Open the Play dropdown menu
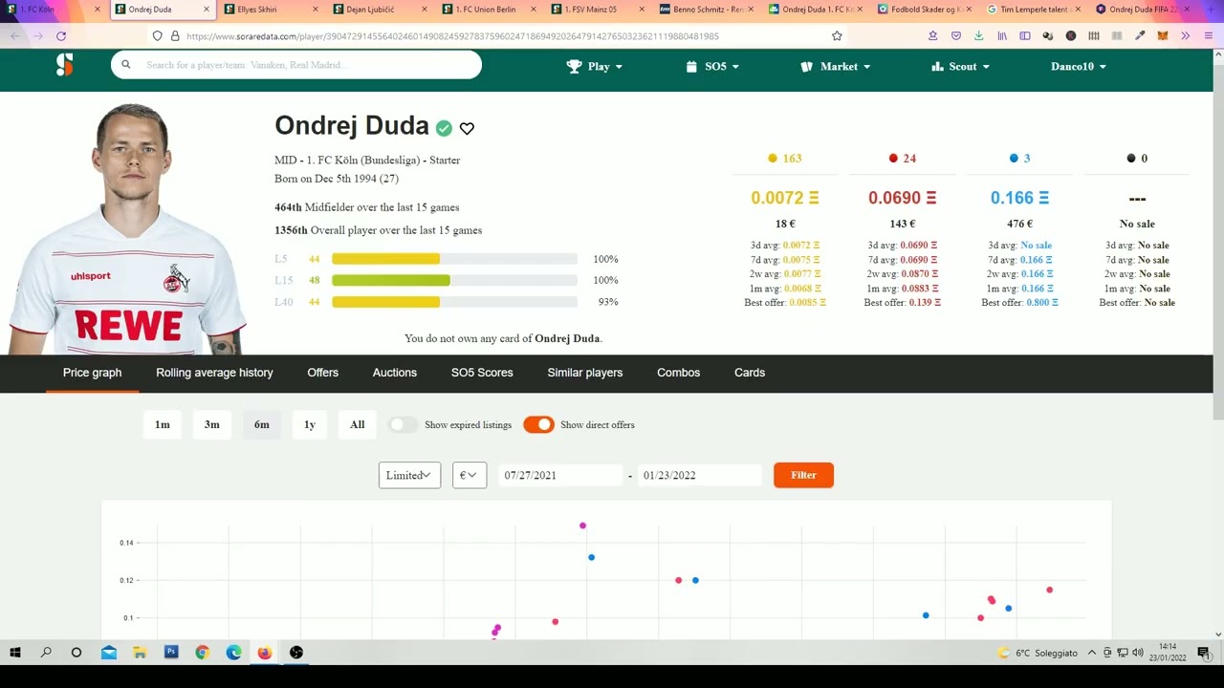The image size is (1224, 688). [x=594, y=66]
